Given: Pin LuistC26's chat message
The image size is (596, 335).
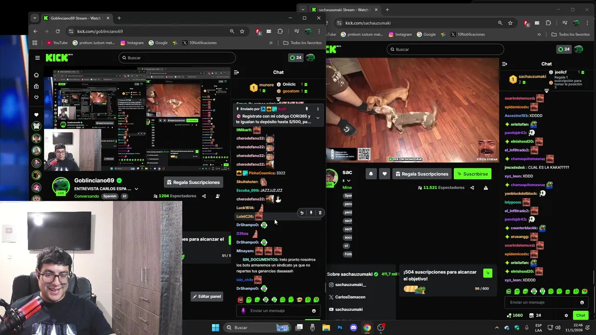Looking at the screenshot, I should 311,213.
